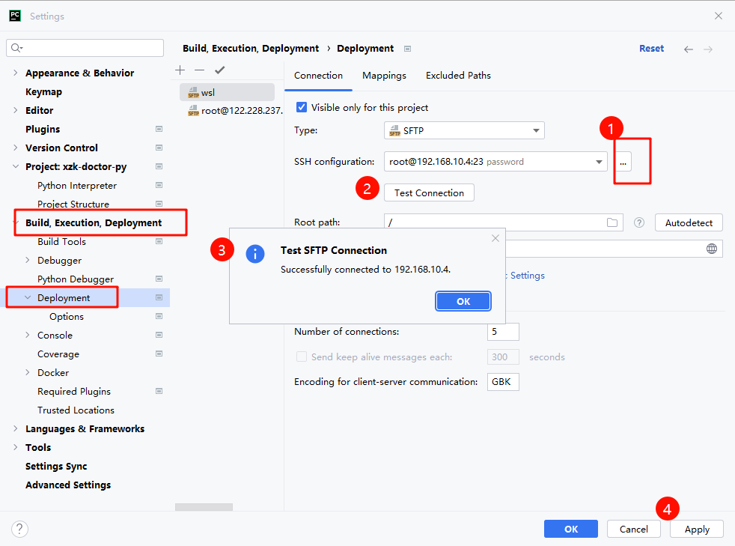Open the Excluded Paths tab
This screenshot has width=735, height=546.
pyautogui.click(x=458, y=76)
